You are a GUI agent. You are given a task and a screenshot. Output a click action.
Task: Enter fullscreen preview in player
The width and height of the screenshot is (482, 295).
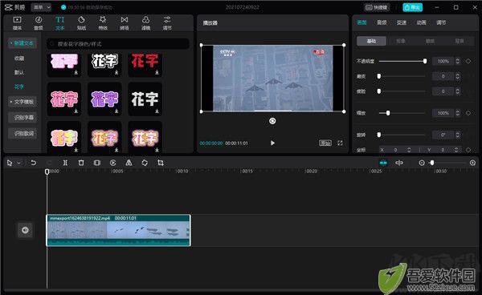[x=340, y=143]
